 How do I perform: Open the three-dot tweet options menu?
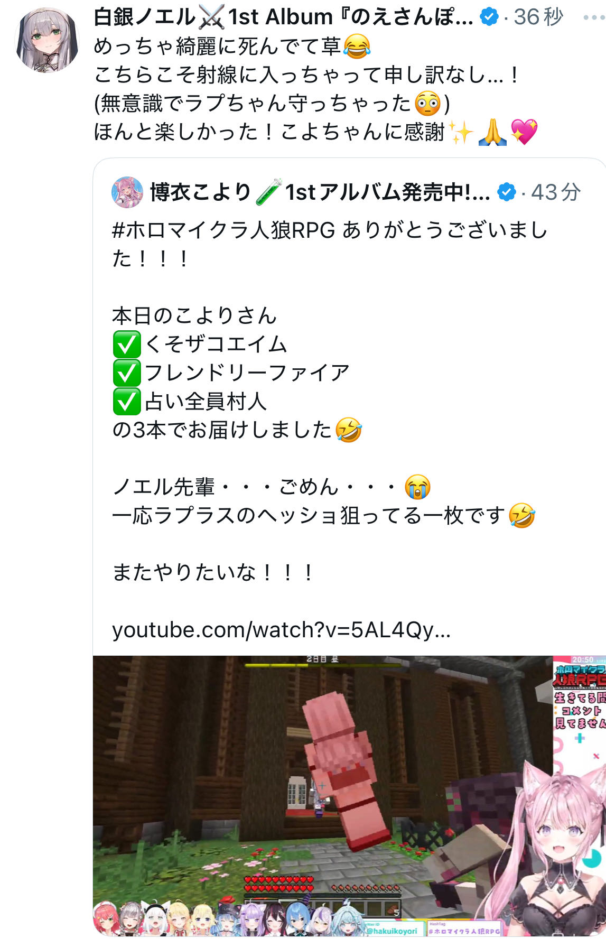pyautogui.click(x=594, y=17)
